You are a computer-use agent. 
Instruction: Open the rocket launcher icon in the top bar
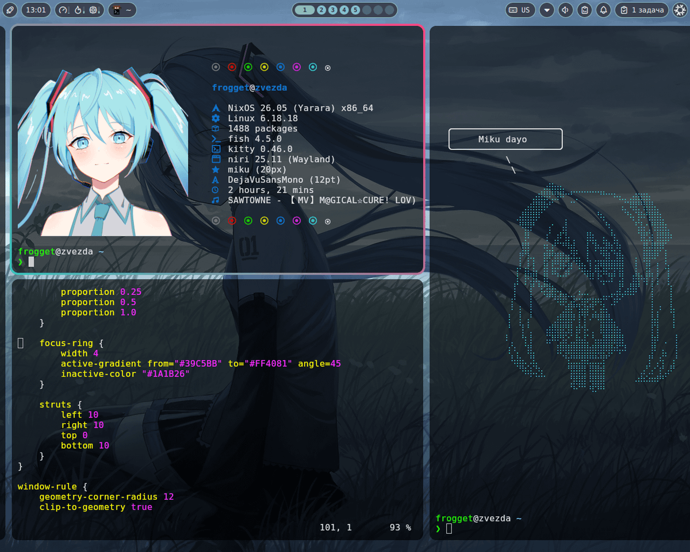pyautogui.click(x=10, y=10)
